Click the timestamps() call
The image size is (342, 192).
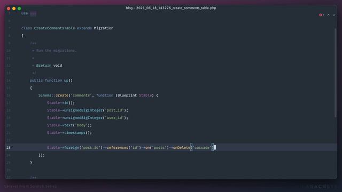click(x=77, y=133)
